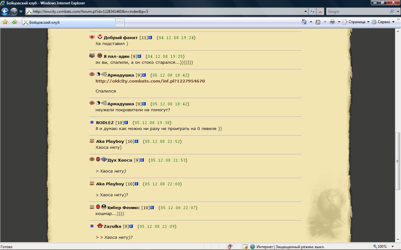401x250 pixels.
Task: Expand the Home button dropdown arrow
Action: click(x=311, y=22)
